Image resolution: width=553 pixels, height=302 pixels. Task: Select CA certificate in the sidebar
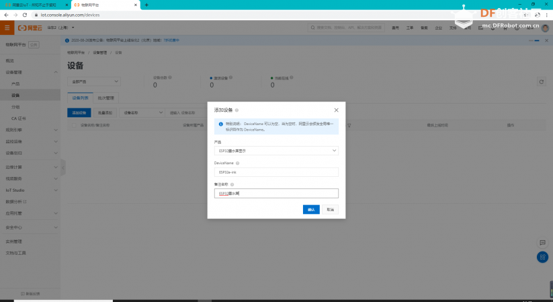coord(19,118)
